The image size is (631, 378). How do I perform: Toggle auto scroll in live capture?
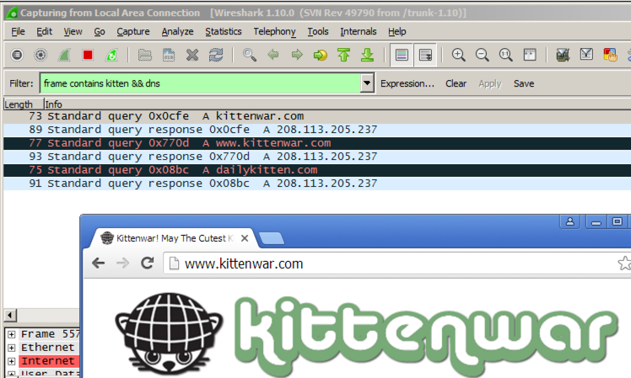click(425, 55)
